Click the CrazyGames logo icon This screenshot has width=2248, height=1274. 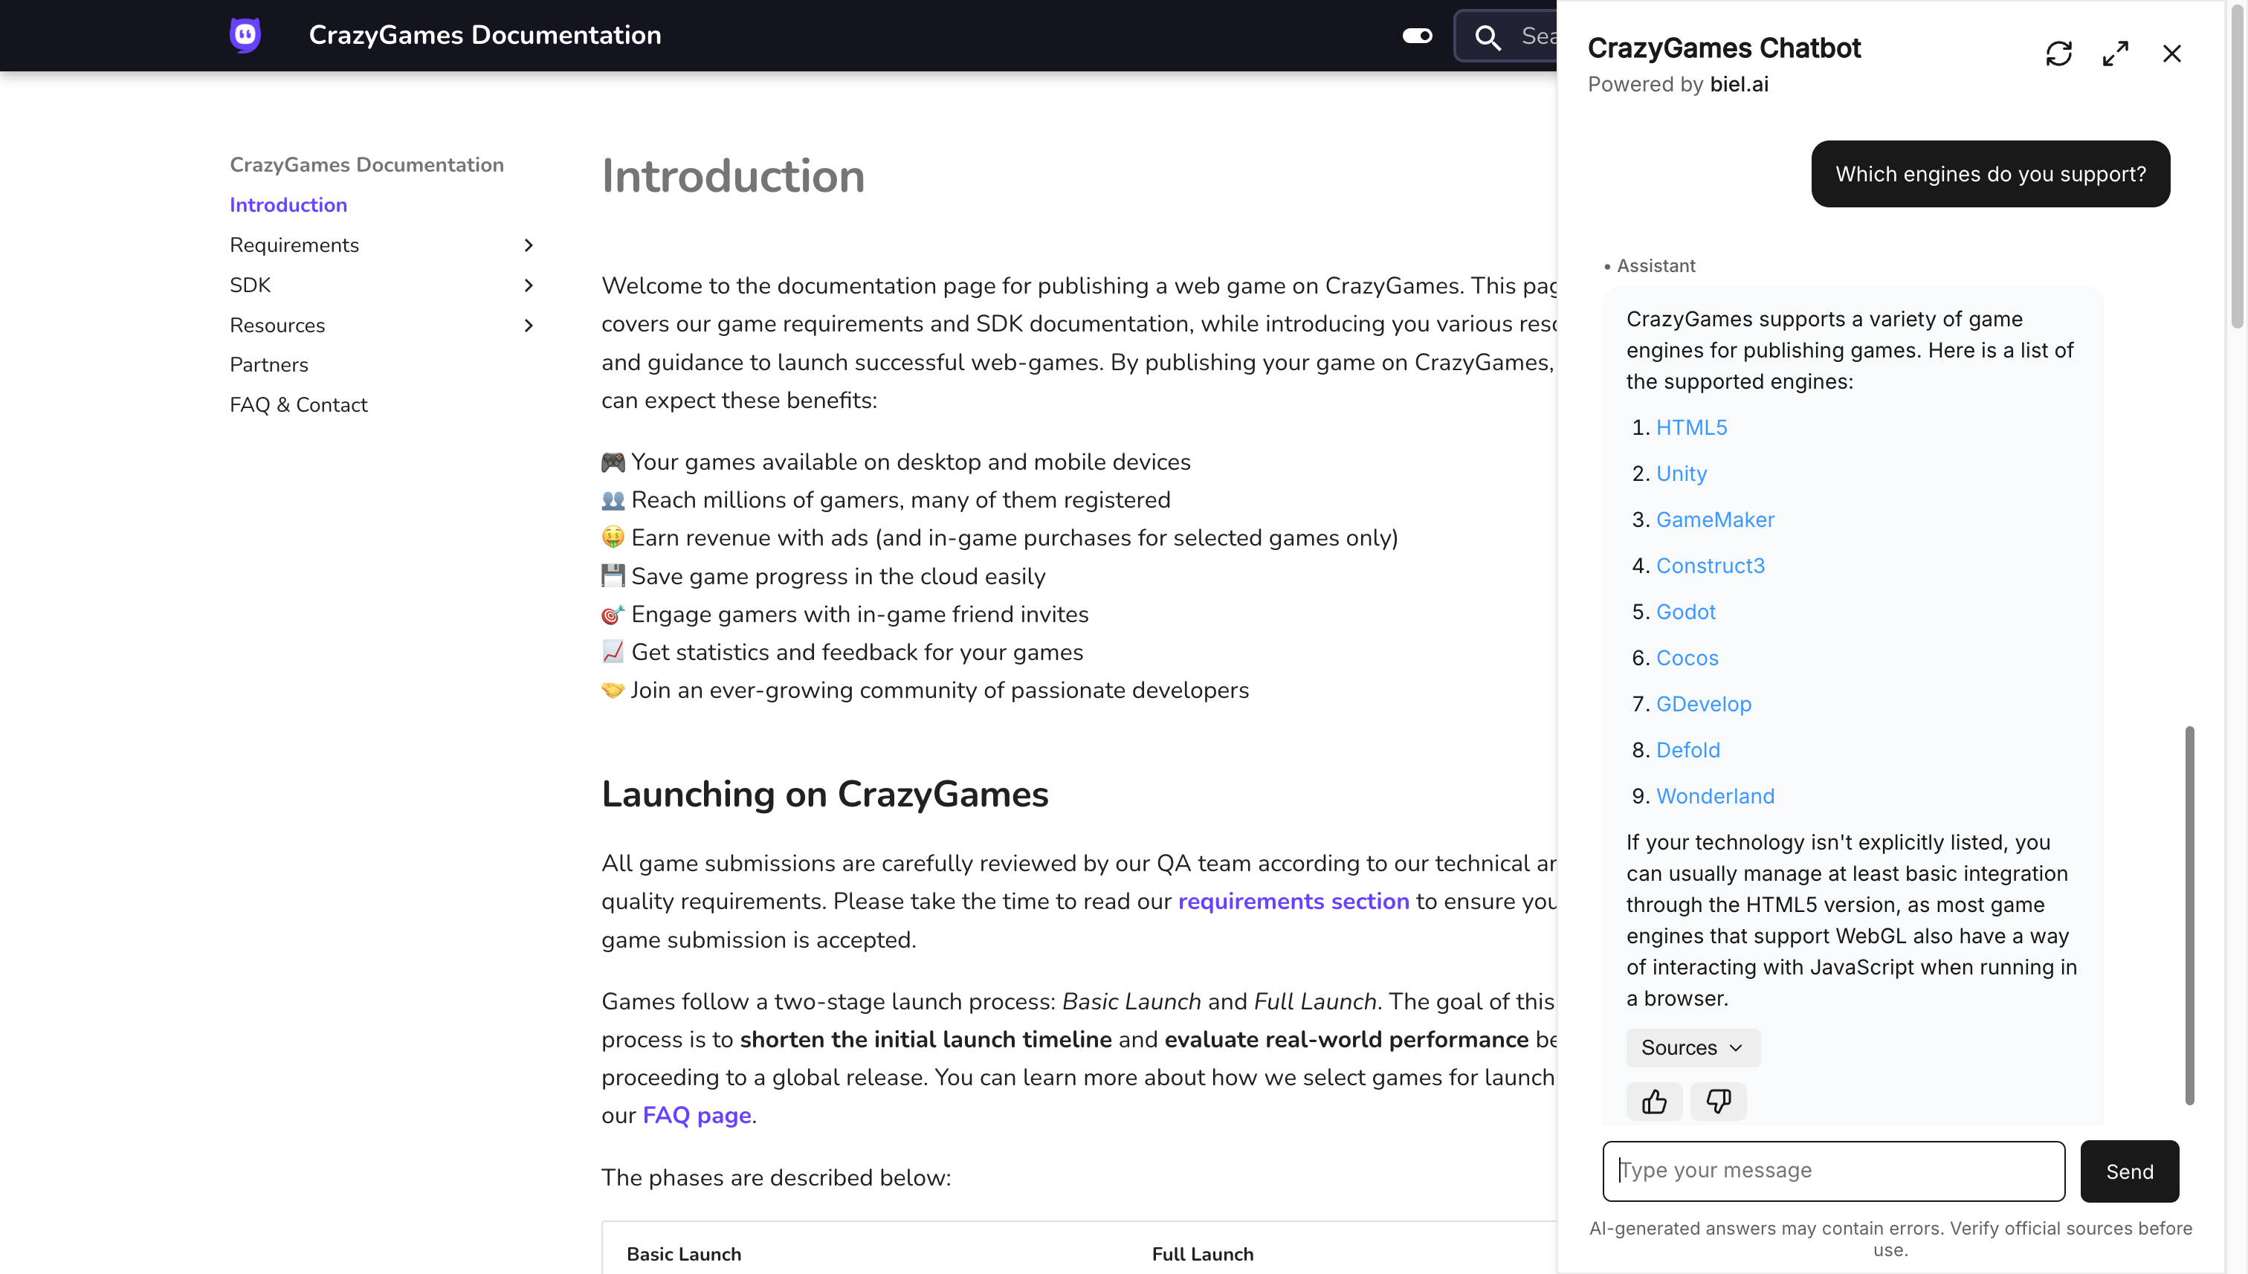tap(245, 35)
